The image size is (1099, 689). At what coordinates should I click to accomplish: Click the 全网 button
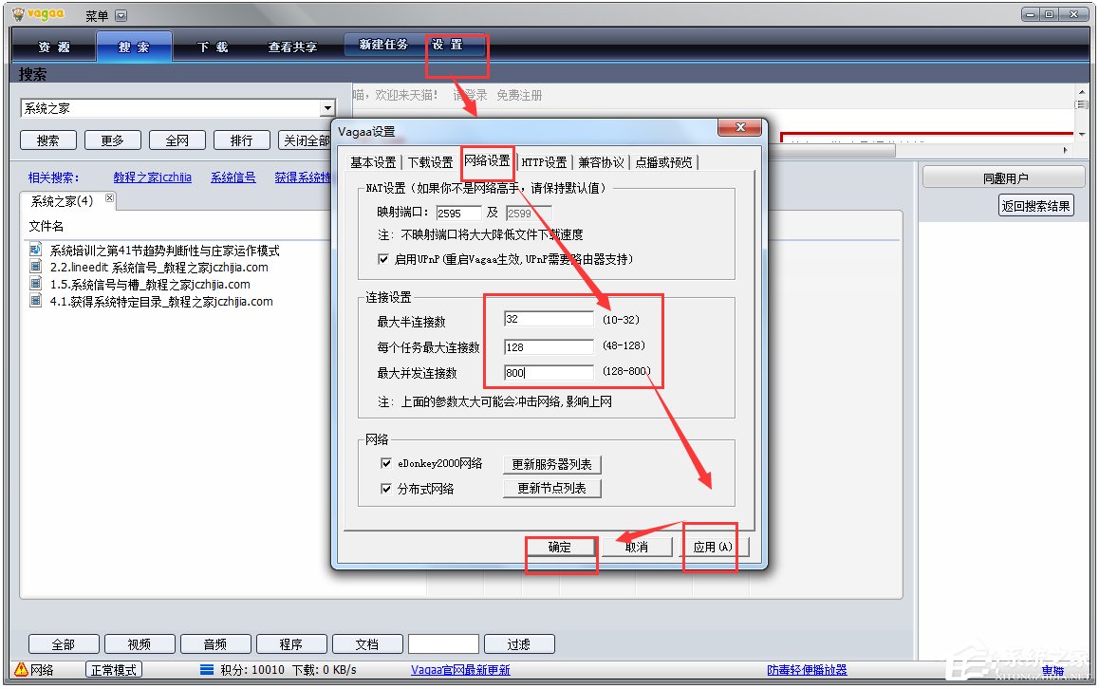[177, 140]
